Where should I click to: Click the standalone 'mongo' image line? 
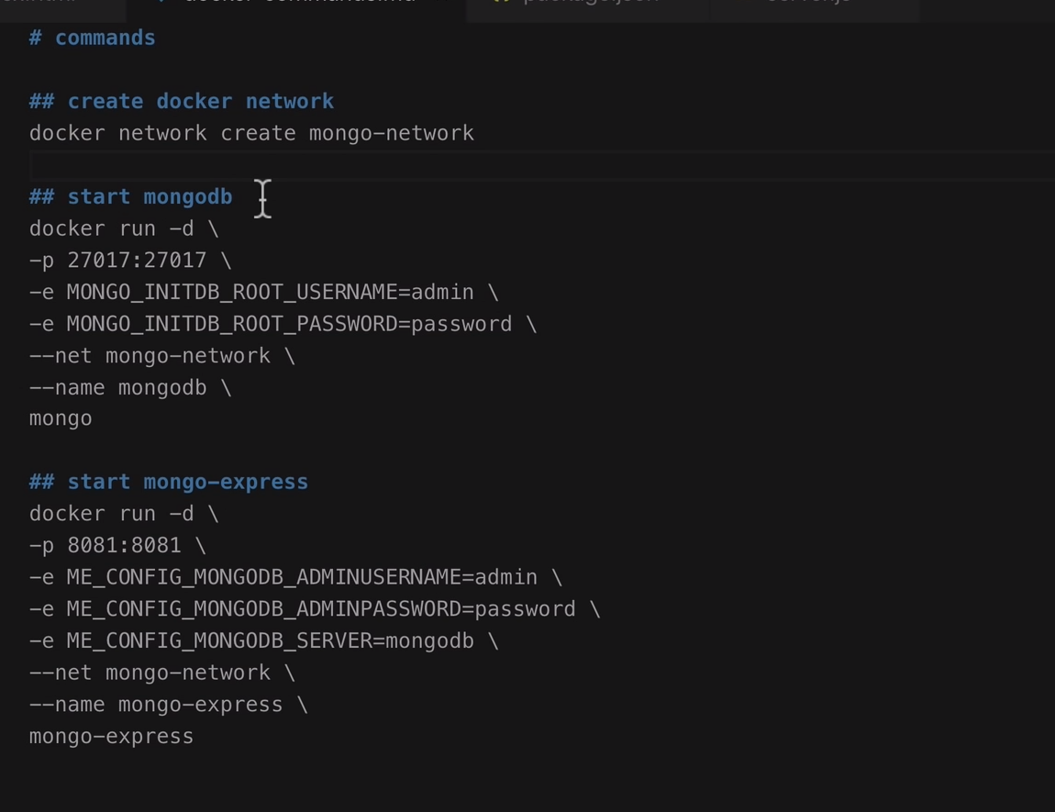[61, 419]
